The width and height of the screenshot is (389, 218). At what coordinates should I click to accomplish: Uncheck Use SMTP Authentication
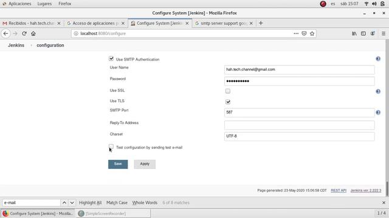pos(111,59)
